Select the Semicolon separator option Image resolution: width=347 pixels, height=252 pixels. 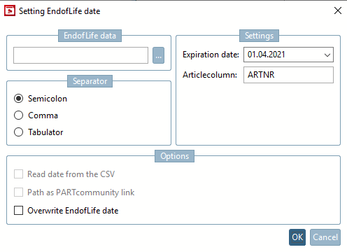tap(18, 99)
